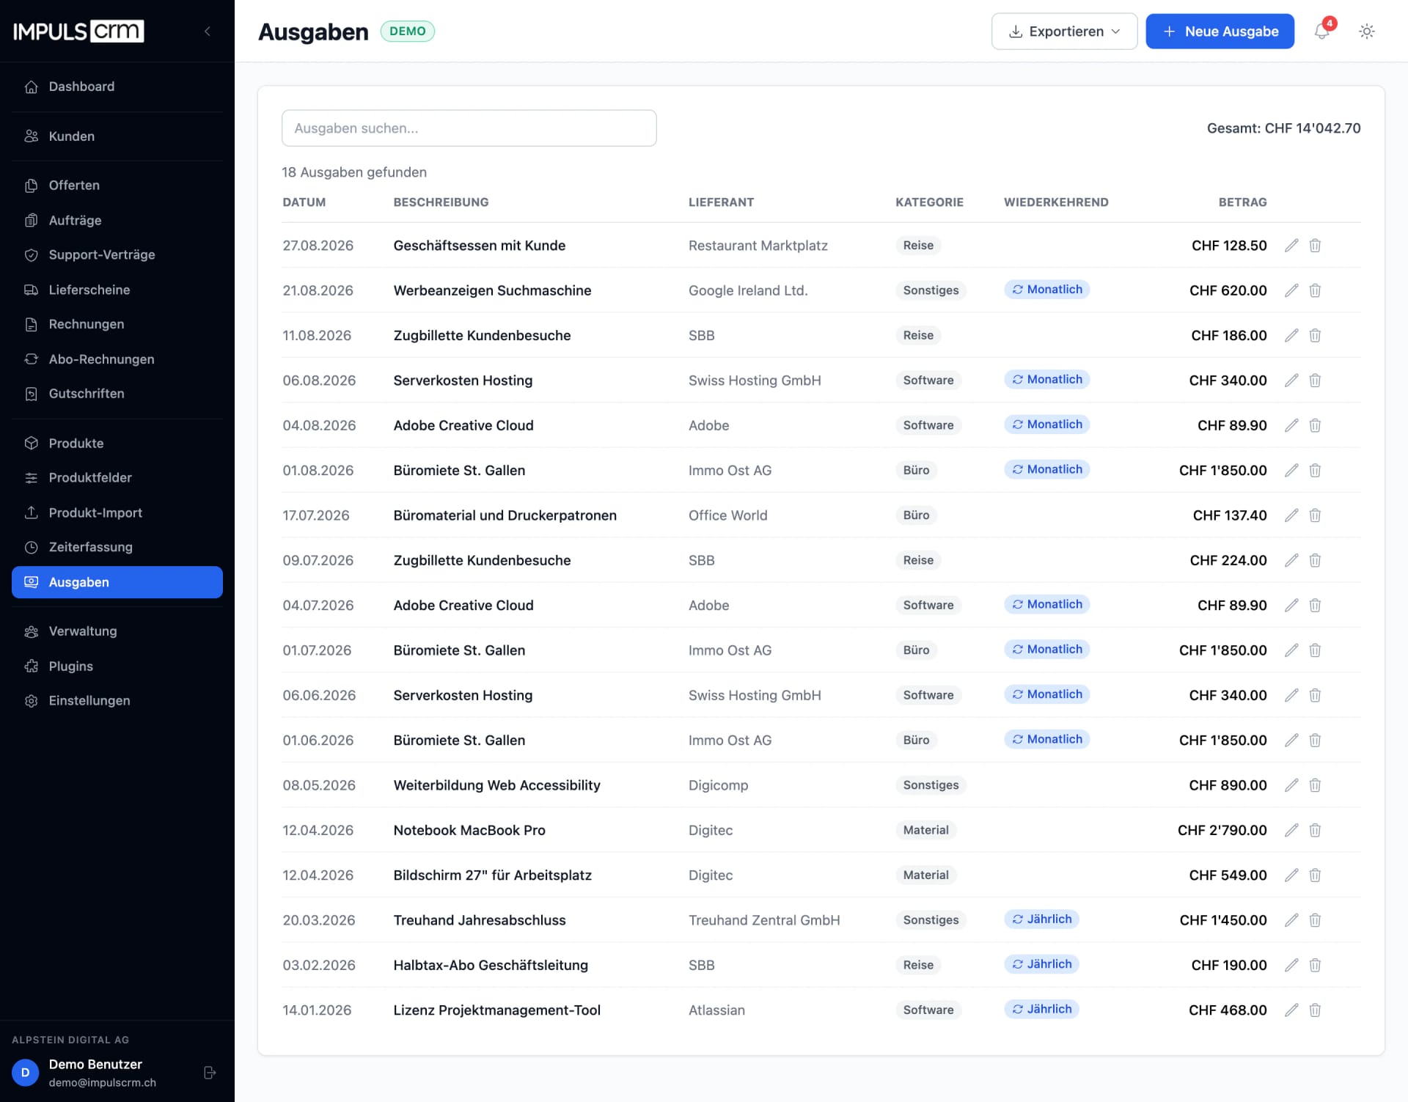
Task: Go to Kunden in the sidebar
Action: [117, 136]
